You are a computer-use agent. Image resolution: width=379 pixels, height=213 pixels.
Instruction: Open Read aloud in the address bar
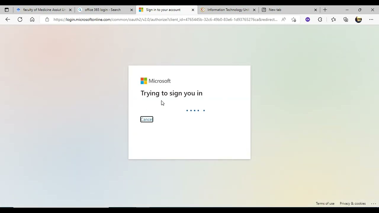(x=284, y=20)
